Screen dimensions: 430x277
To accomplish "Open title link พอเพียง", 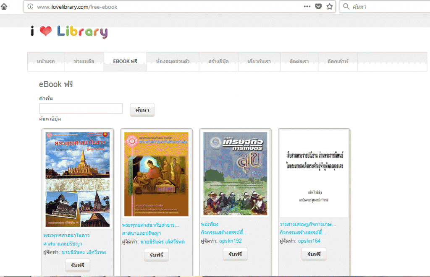I will pyautogui.click(x=210, y=224).
